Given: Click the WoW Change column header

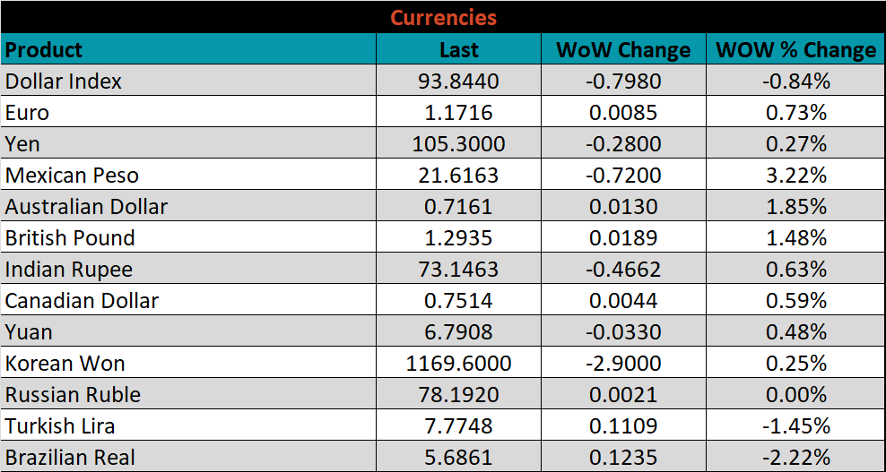Looking at the screenshot, I should pyautogui.click(x=623, y=50).
